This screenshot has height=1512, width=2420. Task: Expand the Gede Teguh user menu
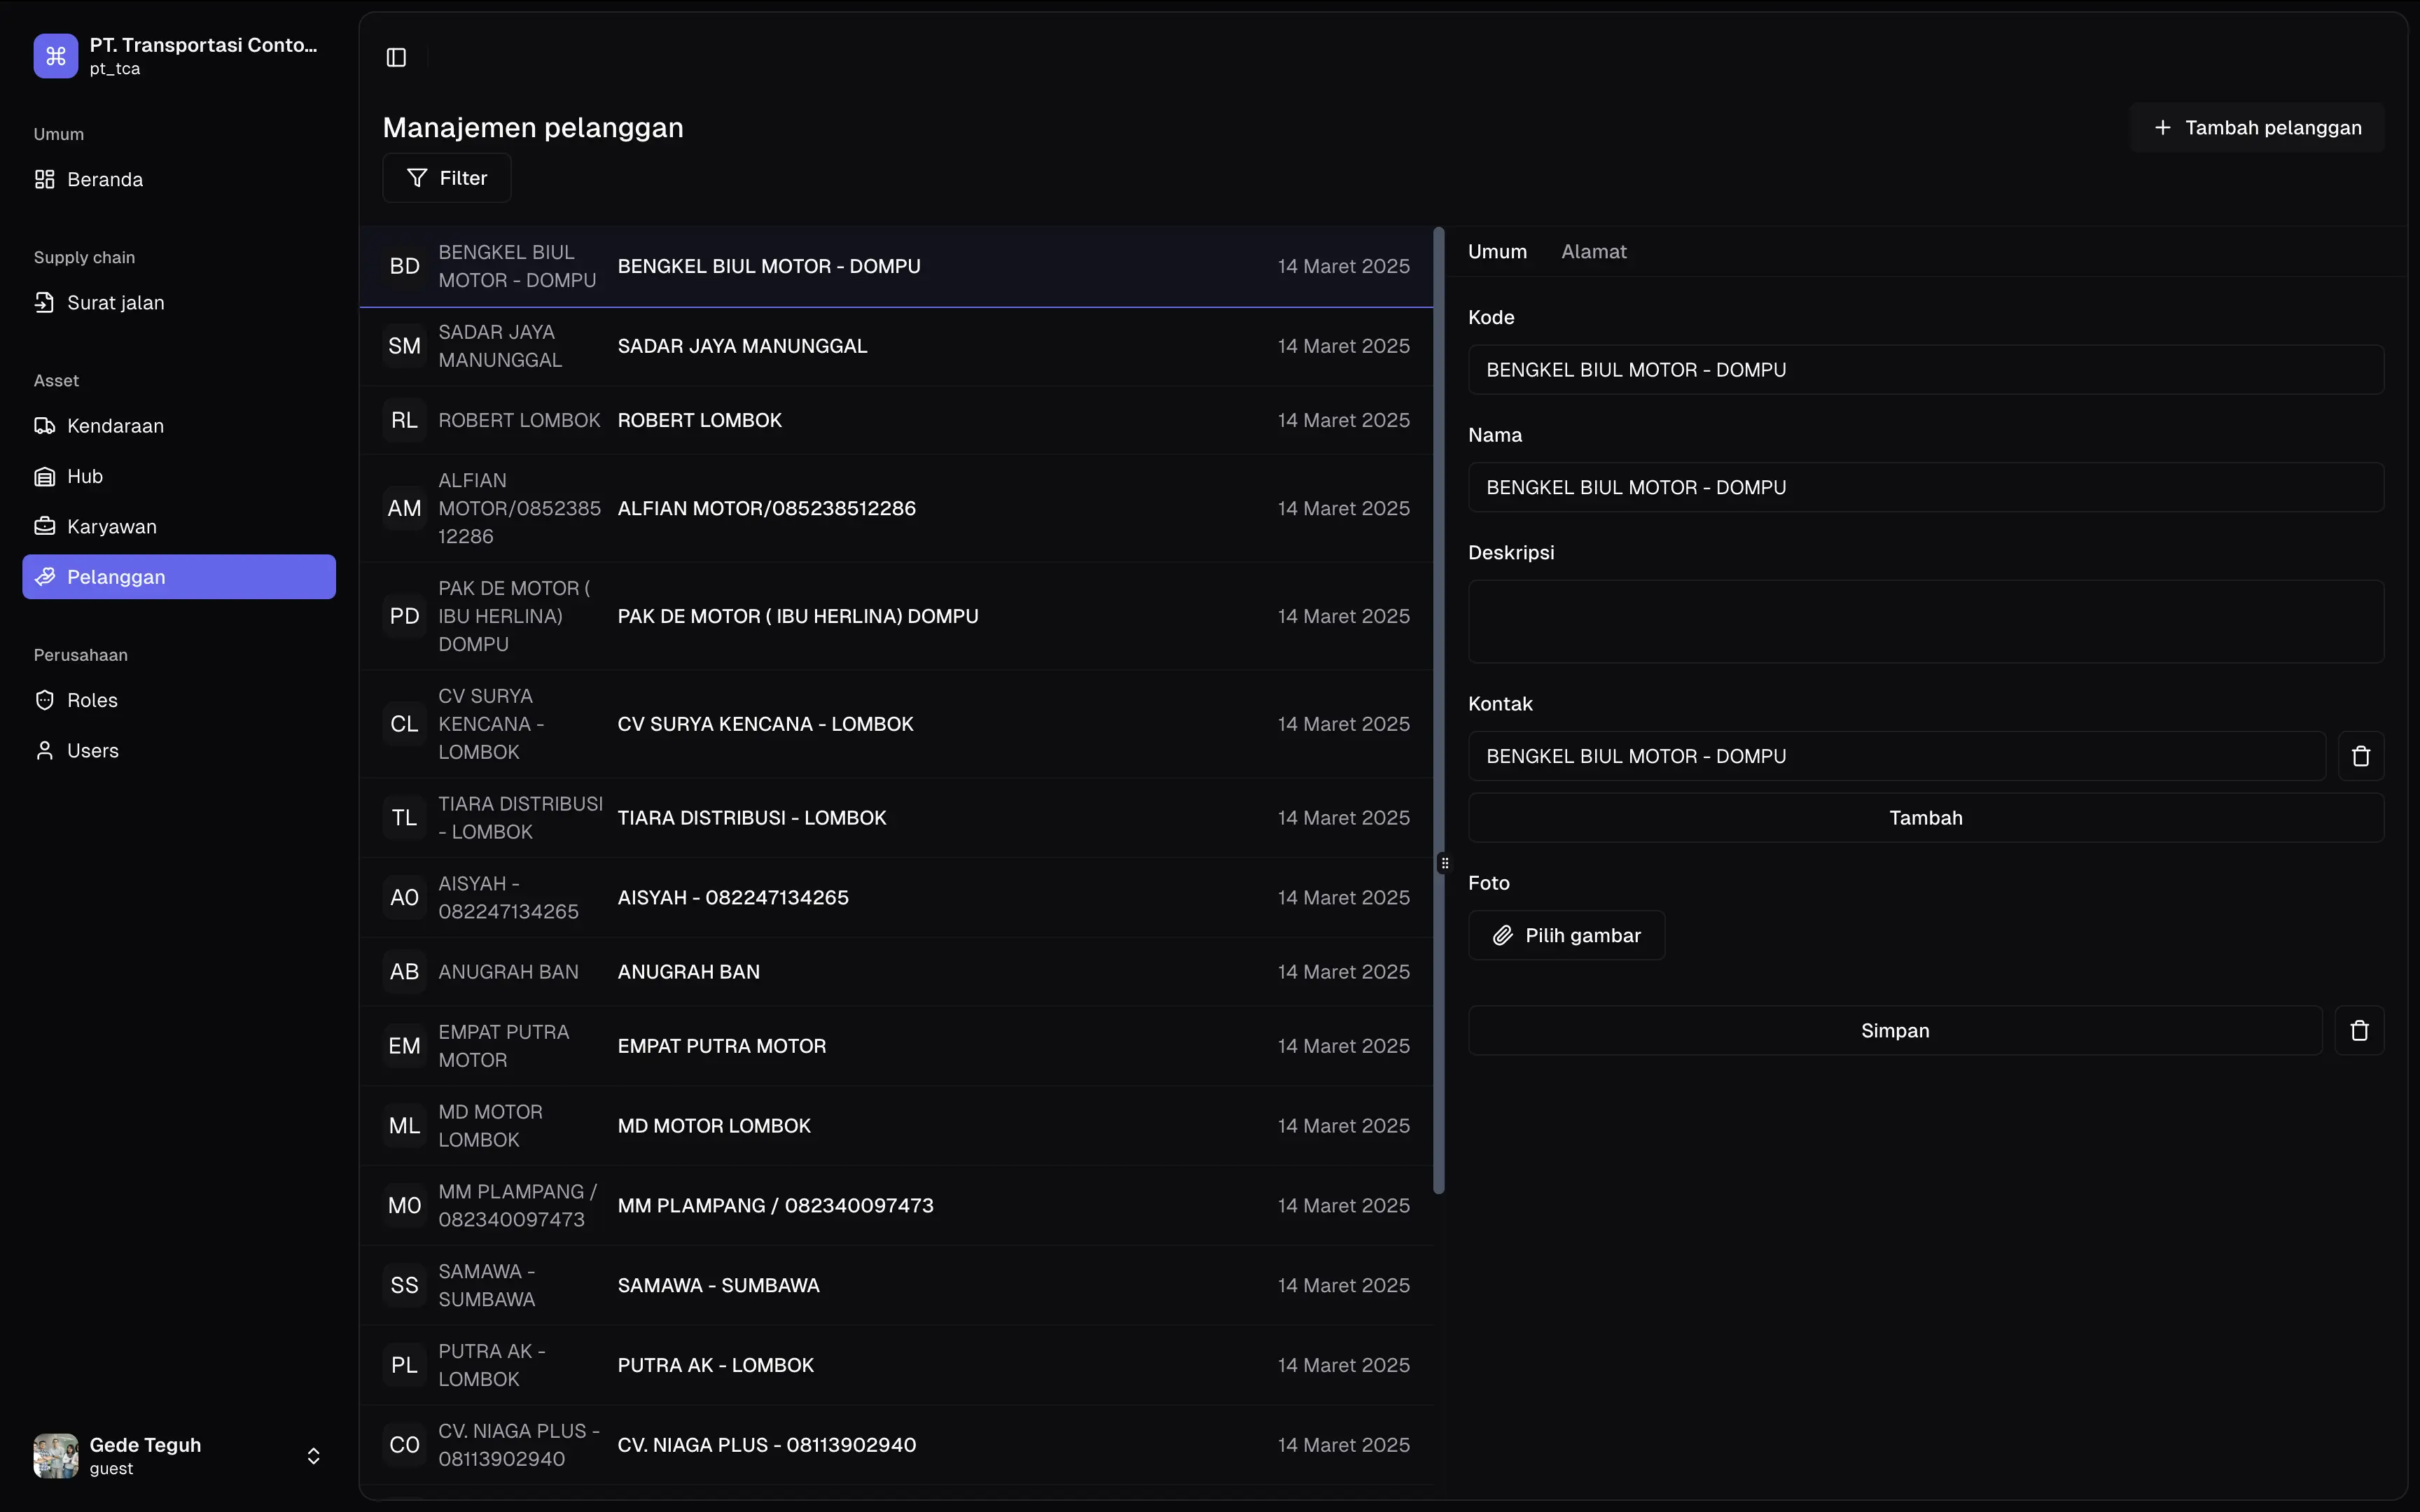tap(313, 1456)
